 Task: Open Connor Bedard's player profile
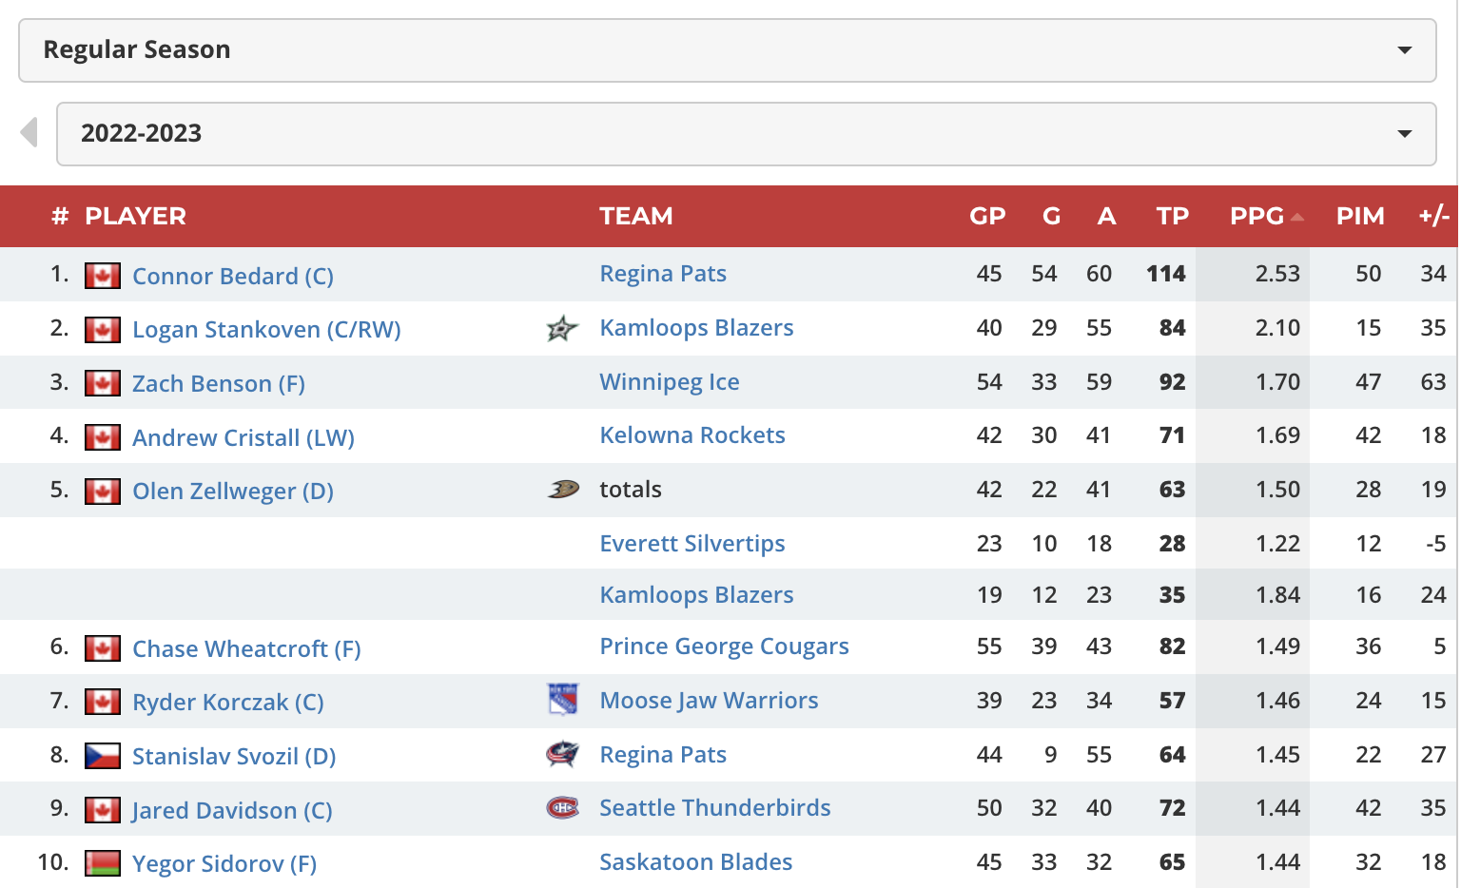pos(233,276)
